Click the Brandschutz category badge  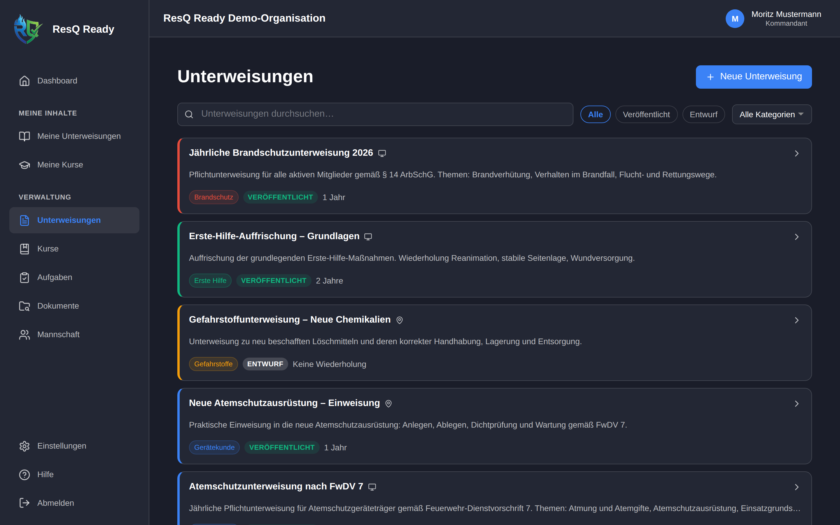213,197
